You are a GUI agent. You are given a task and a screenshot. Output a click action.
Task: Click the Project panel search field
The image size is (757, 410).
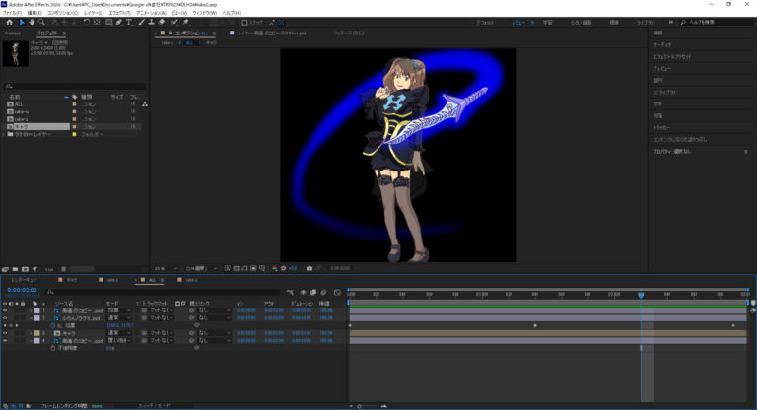coord(74,86)
